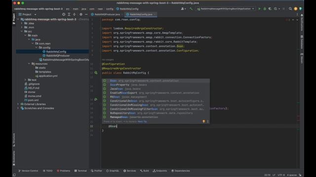Viewport: 316px width, 177px height.
Task: Run with coverage icon in toolbar
Action: 270,9
